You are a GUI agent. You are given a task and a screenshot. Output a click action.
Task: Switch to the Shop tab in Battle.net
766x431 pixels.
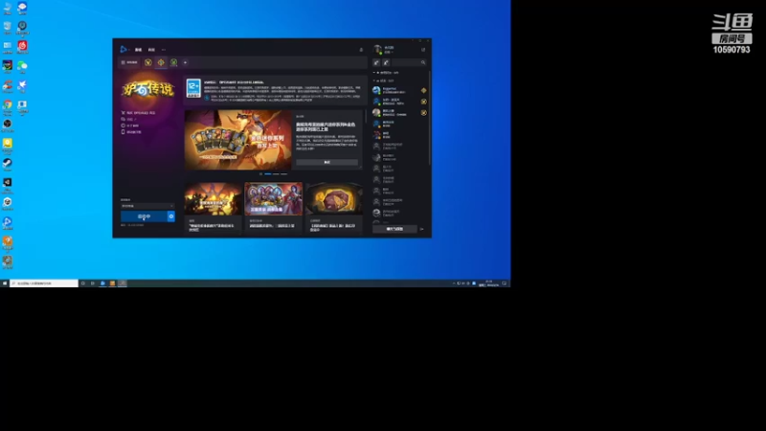(151, 50)
